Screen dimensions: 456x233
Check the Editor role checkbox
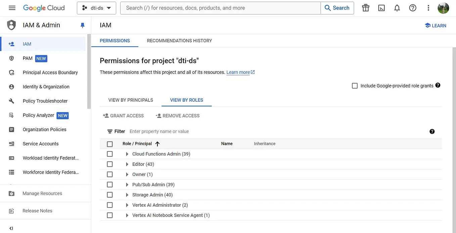point(110,164)
